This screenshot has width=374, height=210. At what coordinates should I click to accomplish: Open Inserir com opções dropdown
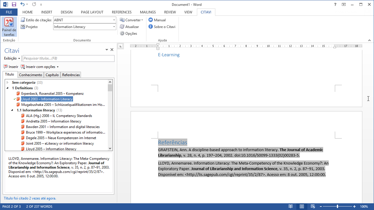[x=40, y=67]
